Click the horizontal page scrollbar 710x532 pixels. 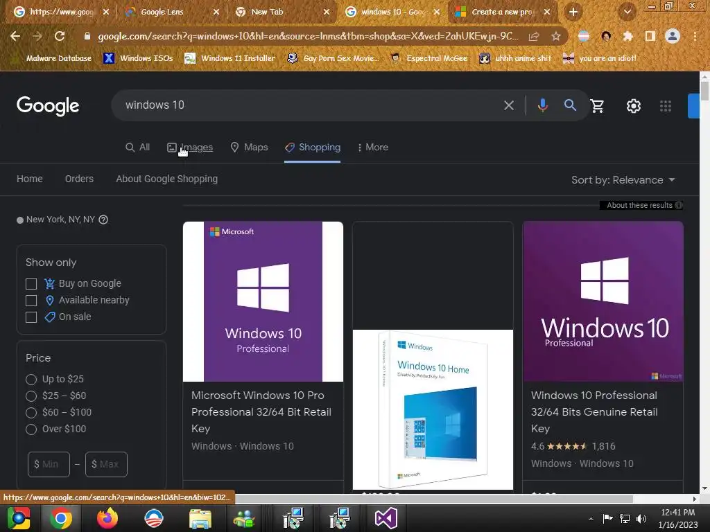point(434,499)
